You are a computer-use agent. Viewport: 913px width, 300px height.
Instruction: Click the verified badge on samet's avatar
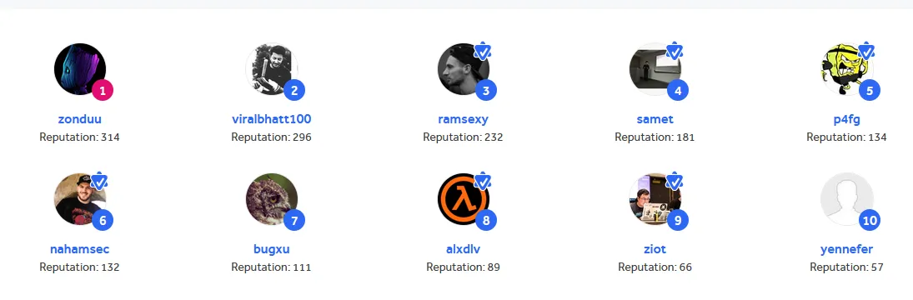(x=674, y=52)
